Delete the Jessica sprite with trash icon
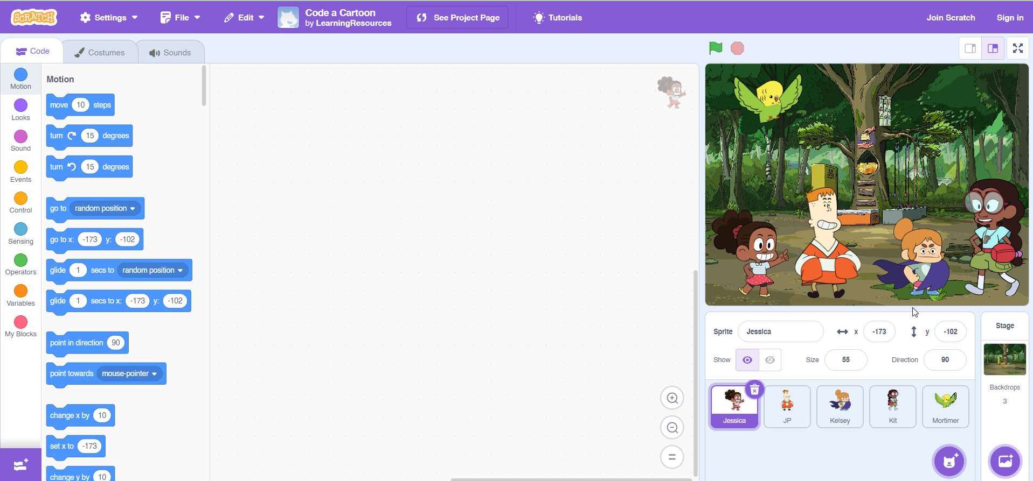The image size is (1033, 481). coord(754,390)
